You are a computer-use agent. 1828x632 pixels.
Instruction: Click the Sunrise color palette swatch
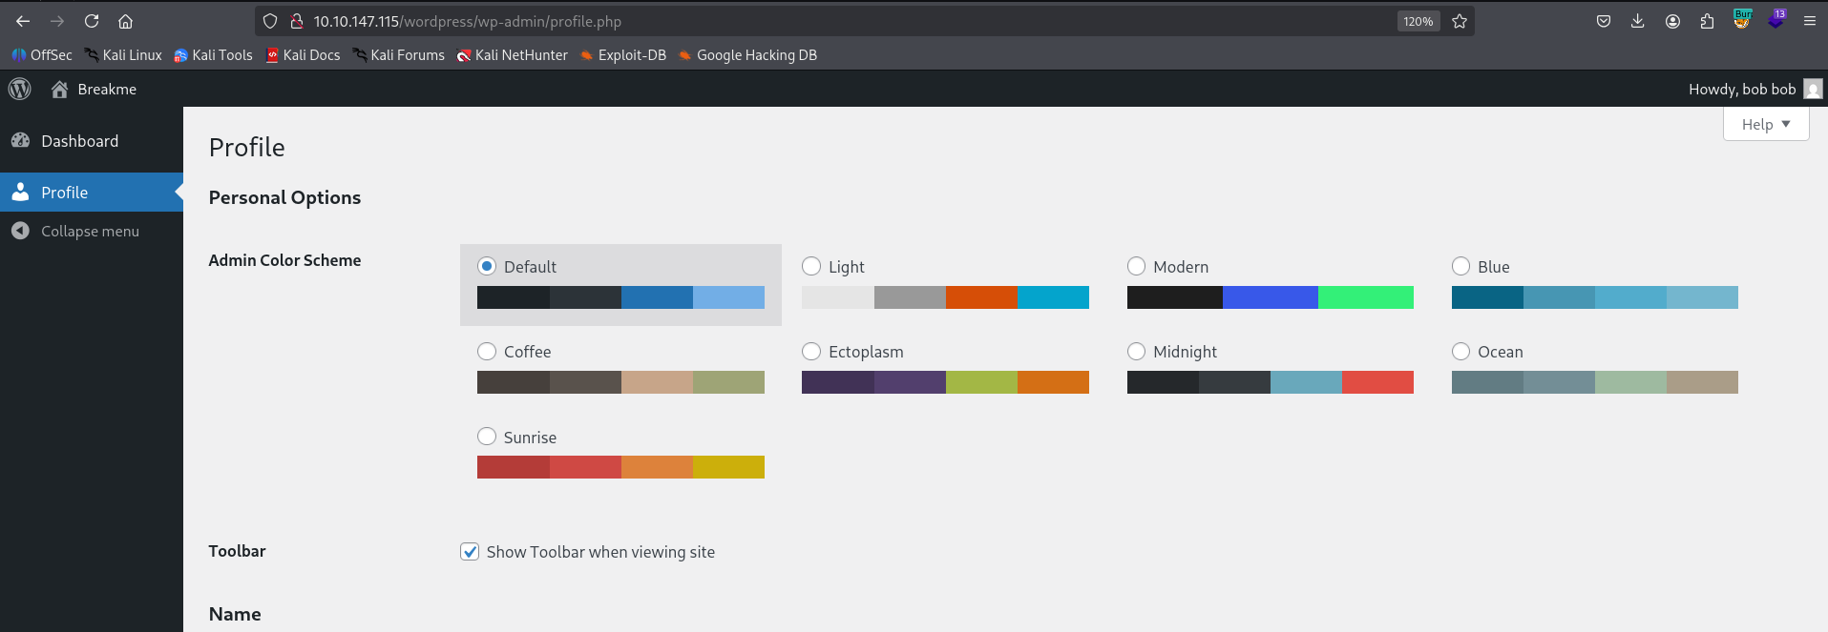(620, 467)
